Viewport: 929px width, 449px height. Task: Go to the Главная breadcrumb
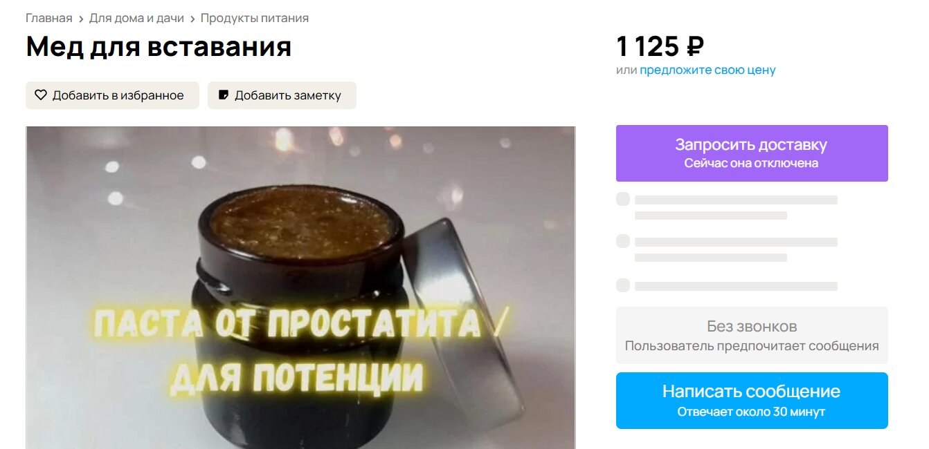[x=49, y=18]
